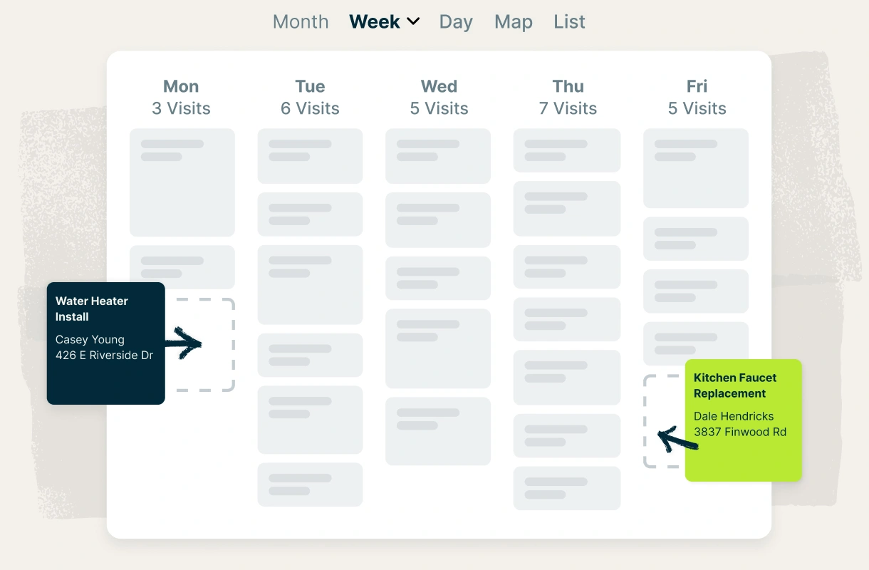
Task: Select the Day view tab
Action: pyautogui.click(x=456, y=22)
